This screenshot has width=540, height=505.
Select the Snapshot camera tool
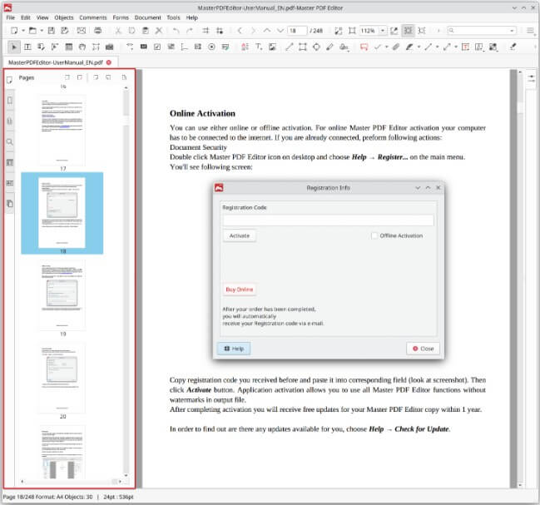pos(110,47)
